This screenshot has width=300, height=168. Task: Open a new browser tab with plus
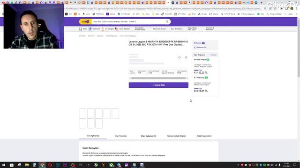261,3
